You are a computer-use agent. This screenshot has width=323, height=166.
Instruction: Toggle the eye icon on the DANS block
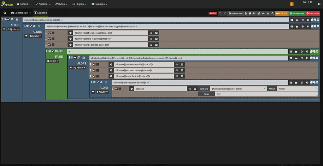click(50, 51)
